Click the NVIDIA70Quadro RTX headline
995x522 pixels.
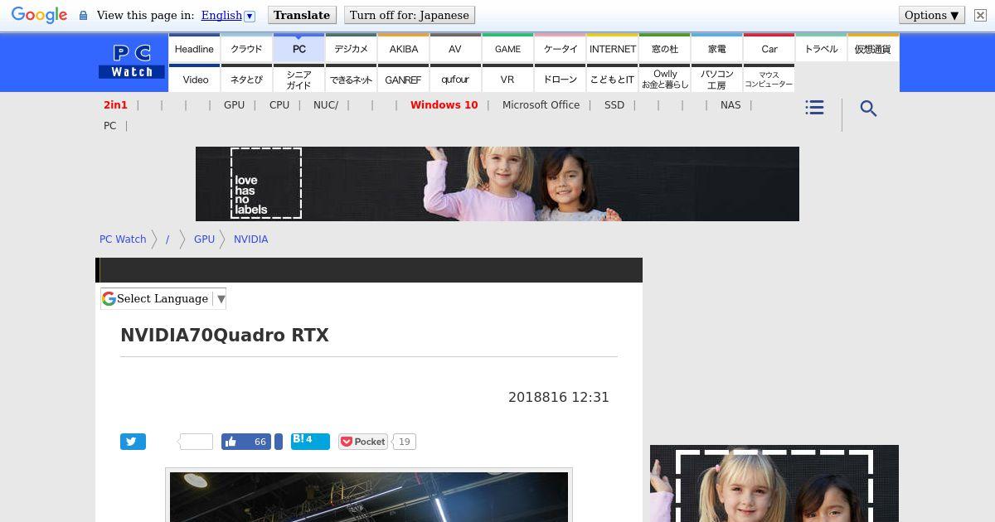[x=225, y=335]
